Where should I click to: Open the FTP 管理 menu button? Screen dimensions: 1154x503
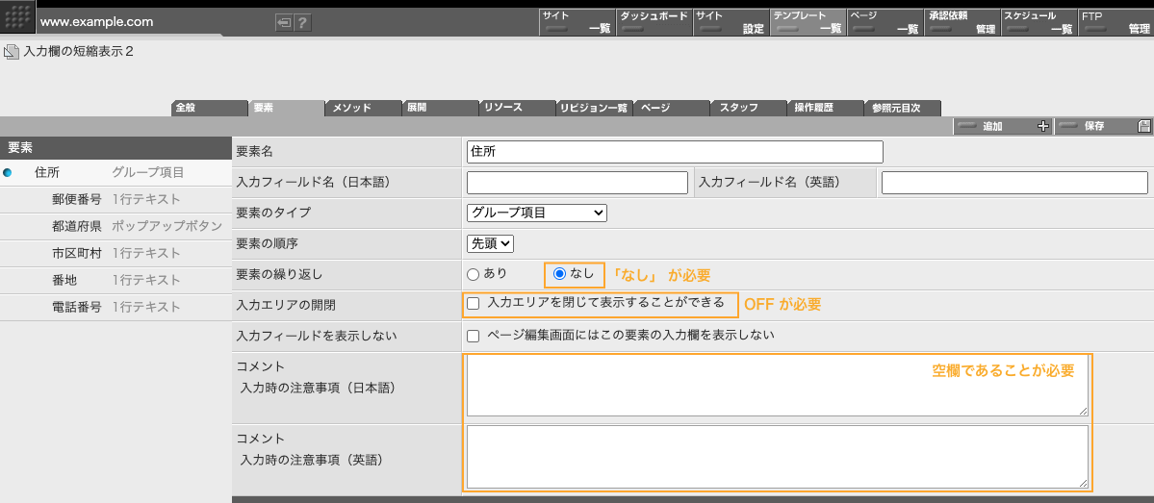tap(1115, 22)
